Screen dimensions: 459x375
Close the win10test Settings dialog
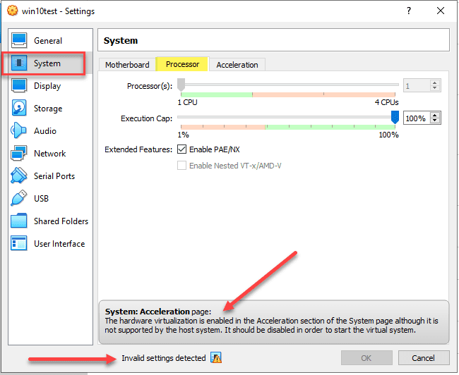tap(440, 11)
